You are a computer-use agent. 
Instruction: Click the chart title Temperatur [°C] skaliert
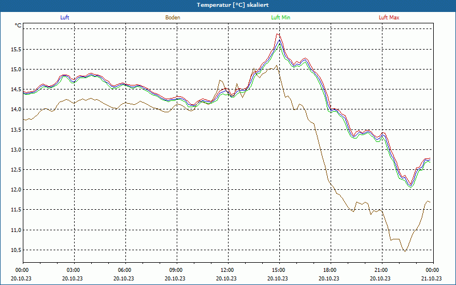click(233, 5)
